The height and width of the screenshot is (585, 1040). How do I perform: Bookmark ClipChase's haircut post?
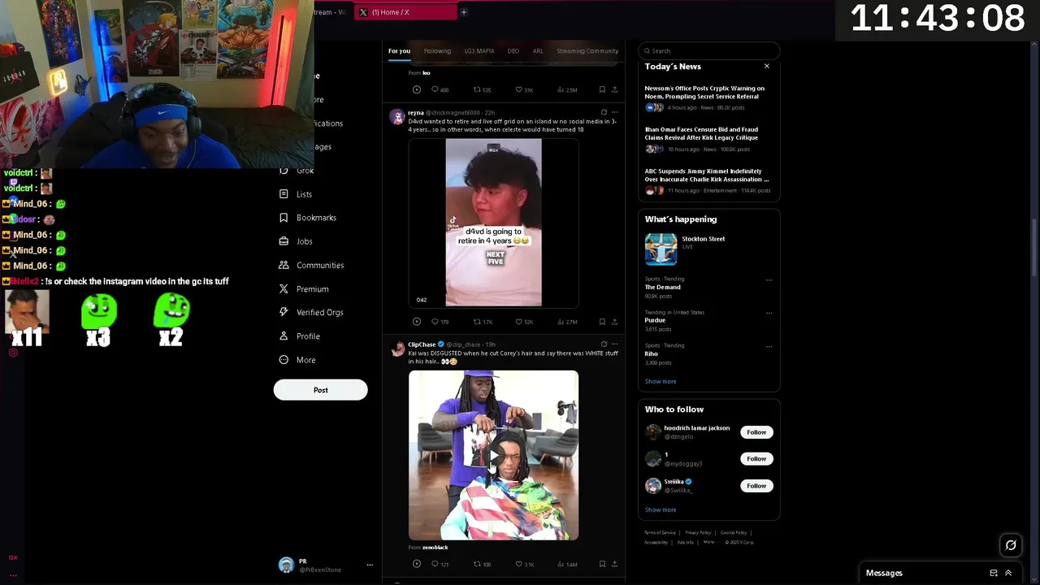coord(602,564)
